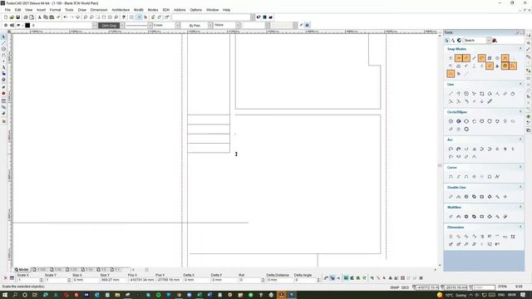532x299 pixels.
Task: Switch to the Model tab
Action: [22, 269]
